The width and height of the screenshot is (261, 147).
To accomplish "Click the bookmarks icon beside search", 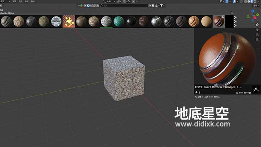I will pos(153,5).
